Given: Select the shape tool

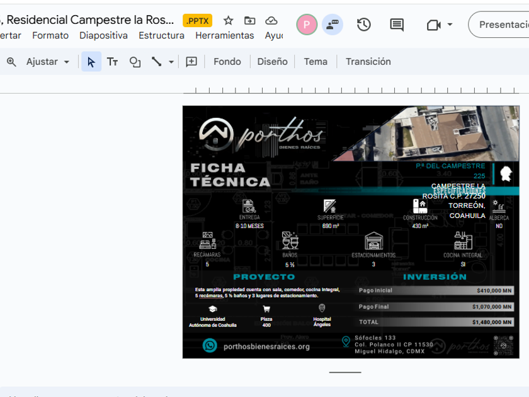Looking at the screenshot, I should tap(135, 62).
